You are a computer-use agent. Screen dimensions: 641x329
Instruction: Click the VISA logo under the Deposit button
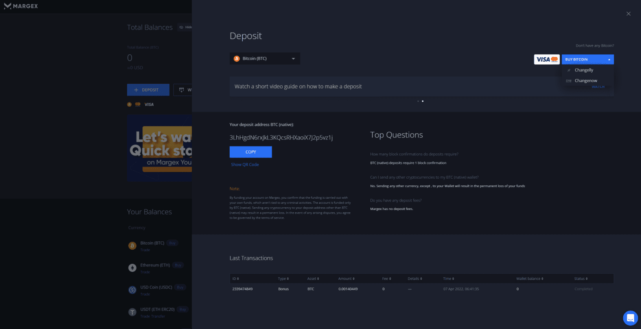pyautogui.click(x=149, y=104)
